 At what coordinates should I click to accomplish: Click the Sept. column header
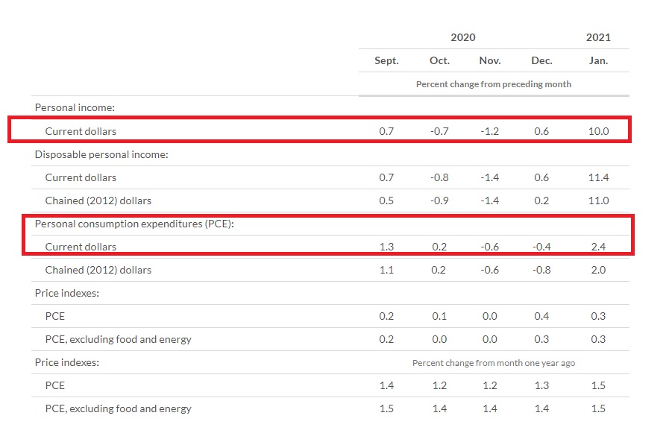coord(386,60)
